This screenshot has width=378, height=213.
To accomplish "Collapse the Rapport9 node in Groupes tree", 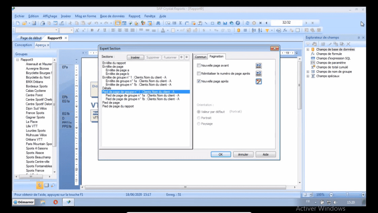I will (x=18, y=60).
